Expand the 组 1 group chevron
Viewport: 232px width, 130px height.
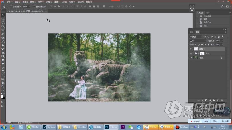(x=194, y=53)
